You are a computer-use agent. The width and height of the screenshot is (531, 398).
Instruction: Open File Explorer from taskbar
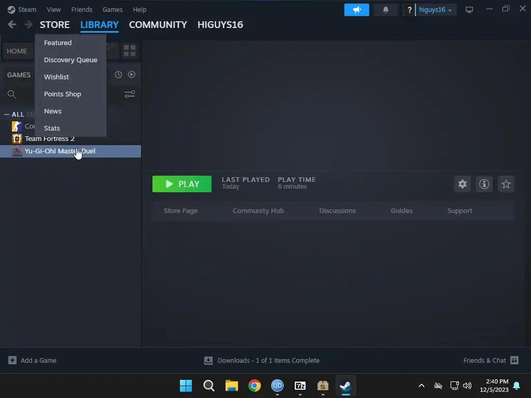[232, 386]
